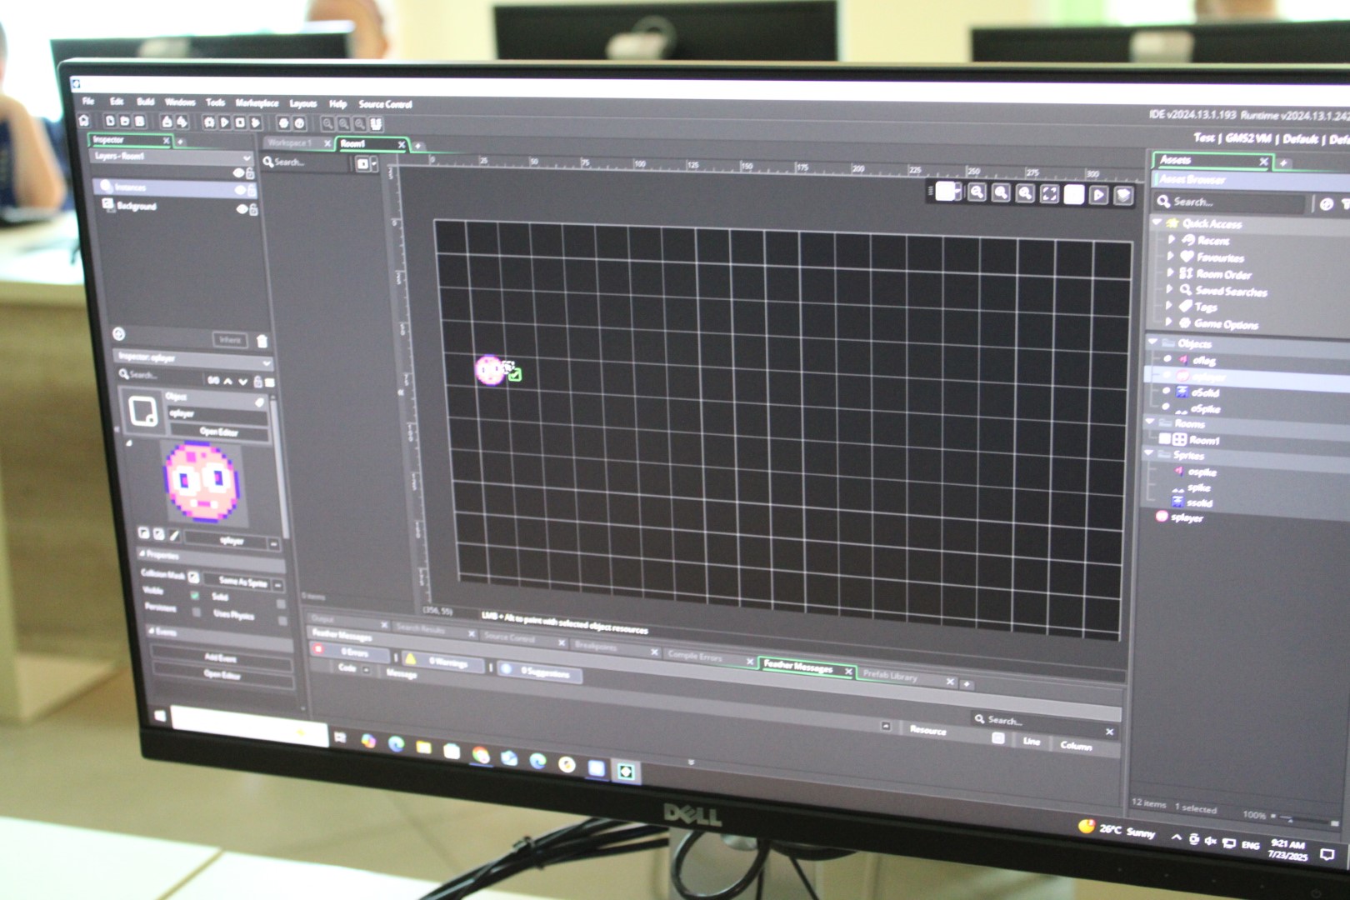
Task: Click the Open Project toolbar icon
Action: click(125, 122)
